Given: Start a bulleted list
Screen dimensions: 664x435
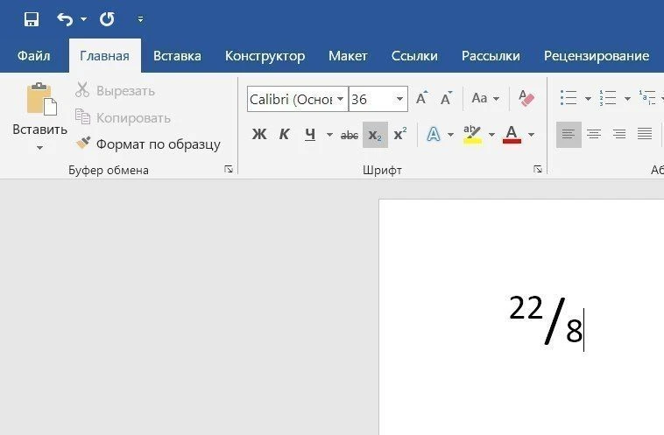Looking at the screenshot, I should pos(569,98).
